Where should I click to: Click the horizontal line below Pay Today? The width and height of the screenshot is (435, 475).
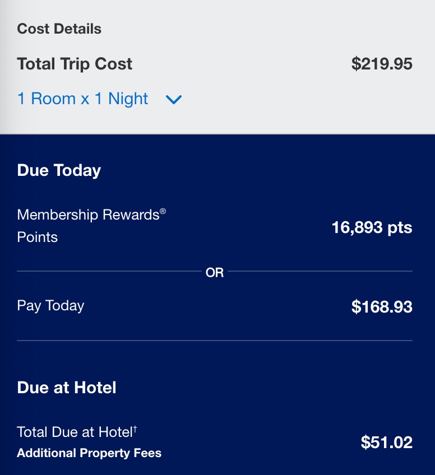[215, 341]
